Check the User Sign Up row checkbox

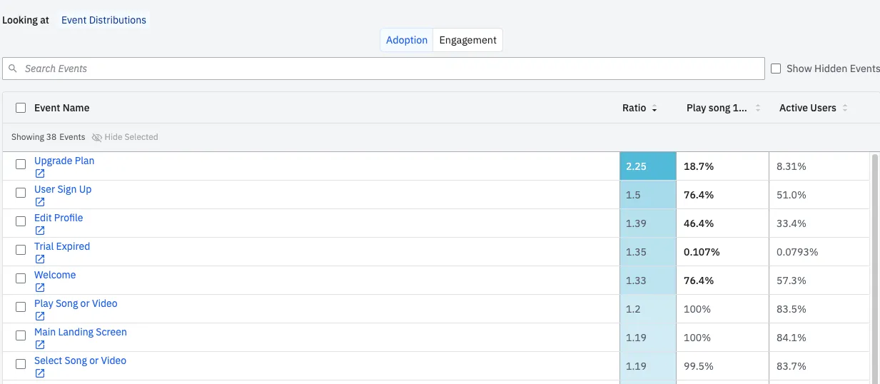point(21,193)
